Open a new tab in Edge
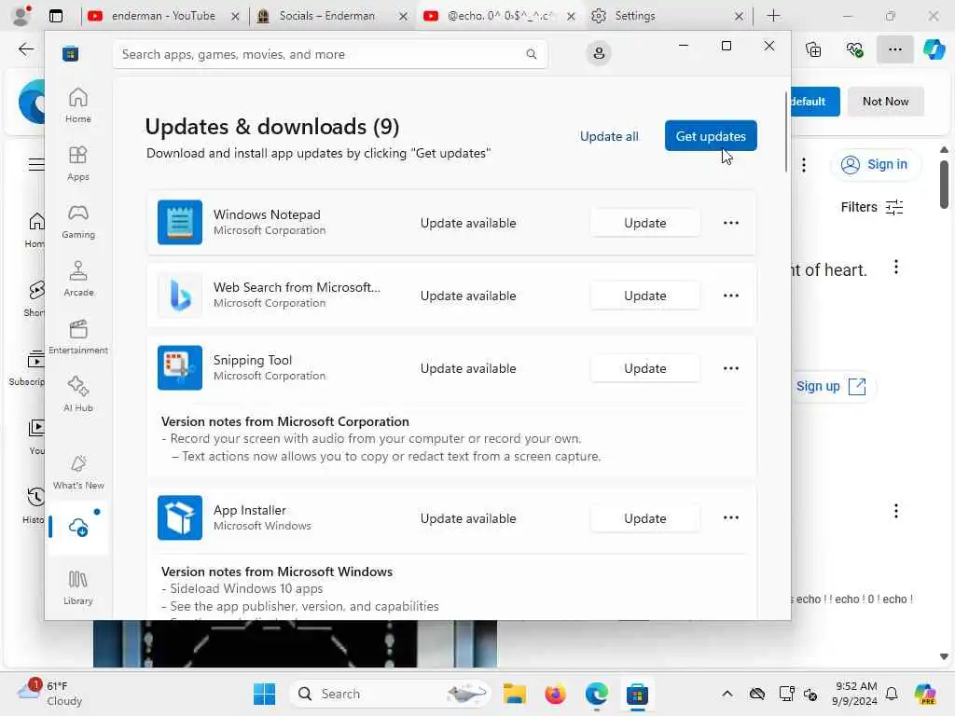The height and width of the screenshot is (716, 955). [x=773, y=16]
